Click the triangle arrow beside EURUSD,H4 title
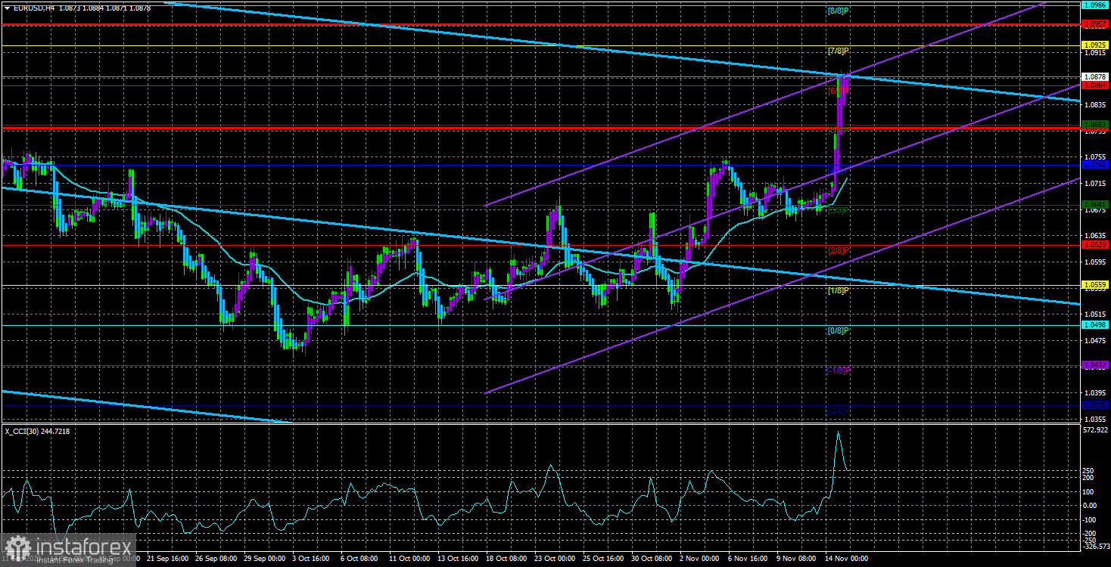Screen dimensions: 1111x567 coord(7,8)
